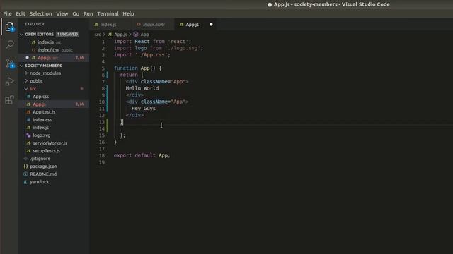Screen dimensions: 453x254
Task: Collapse the src folder
Action: point(26,89)
